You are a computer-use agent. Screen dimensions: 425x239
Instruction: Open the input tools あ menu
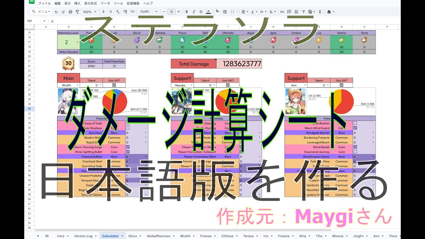click(331, 12)
